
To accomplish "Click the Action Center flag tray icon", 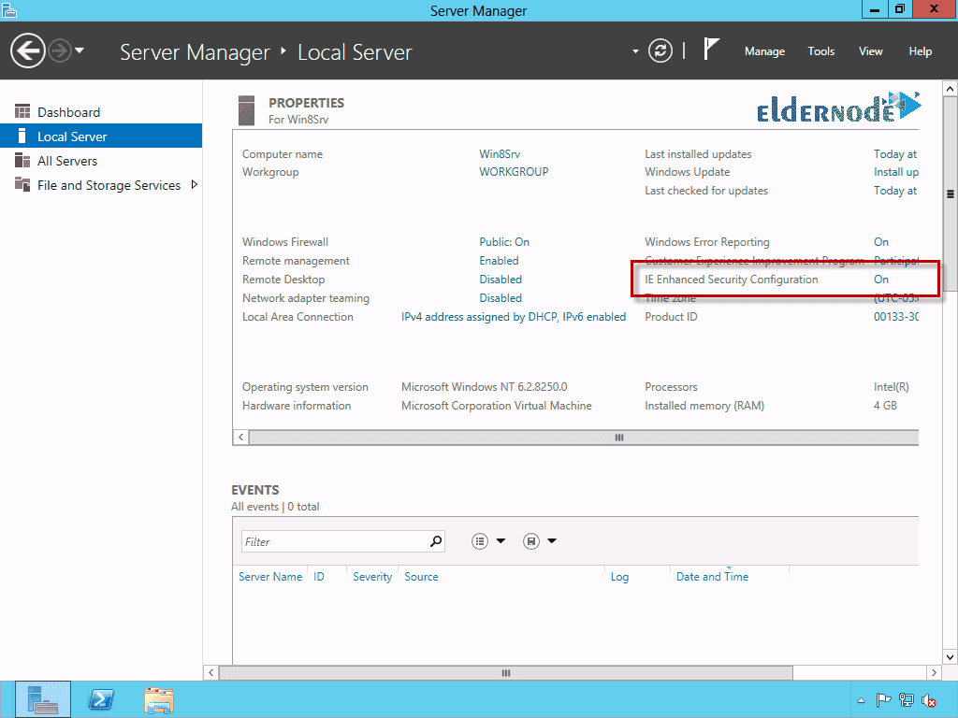I will click(x=883, y=699).
